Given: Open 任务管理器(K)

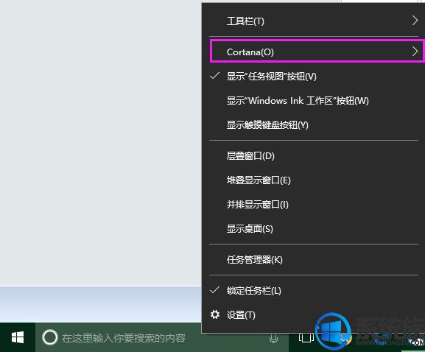Looking at the screenshot, I should coord(314,260).
